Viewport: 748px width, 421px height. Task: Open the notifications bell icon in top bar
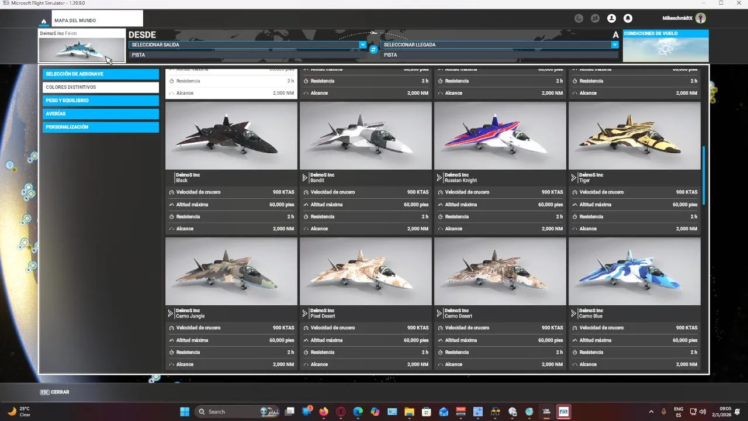pos(628,18)
